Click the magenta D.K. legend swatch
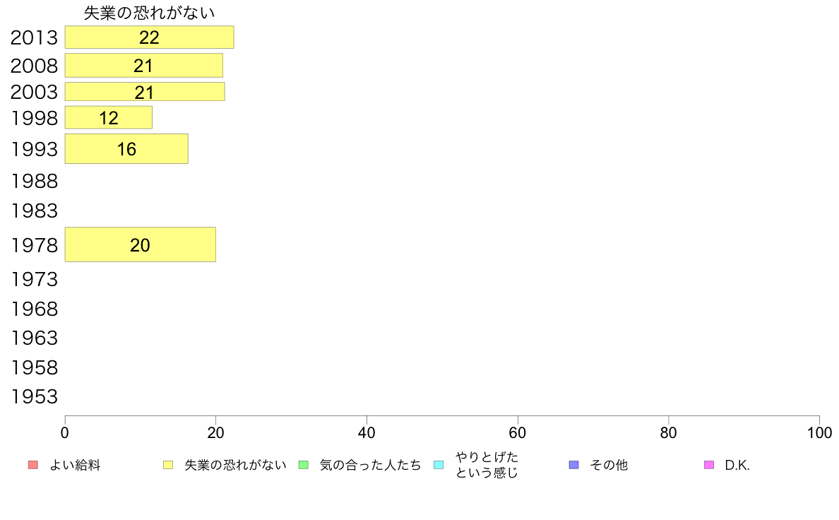This screenshot has height=520, width=839. (710, 465)
